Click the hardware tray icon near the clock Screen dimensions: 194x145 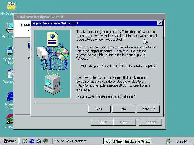tap(168, 141)
